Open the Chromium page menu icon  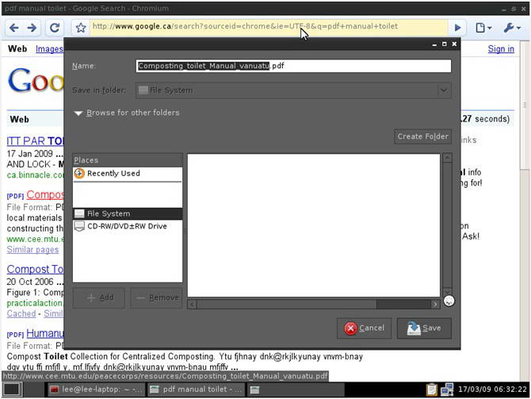[x=483, y=27]
